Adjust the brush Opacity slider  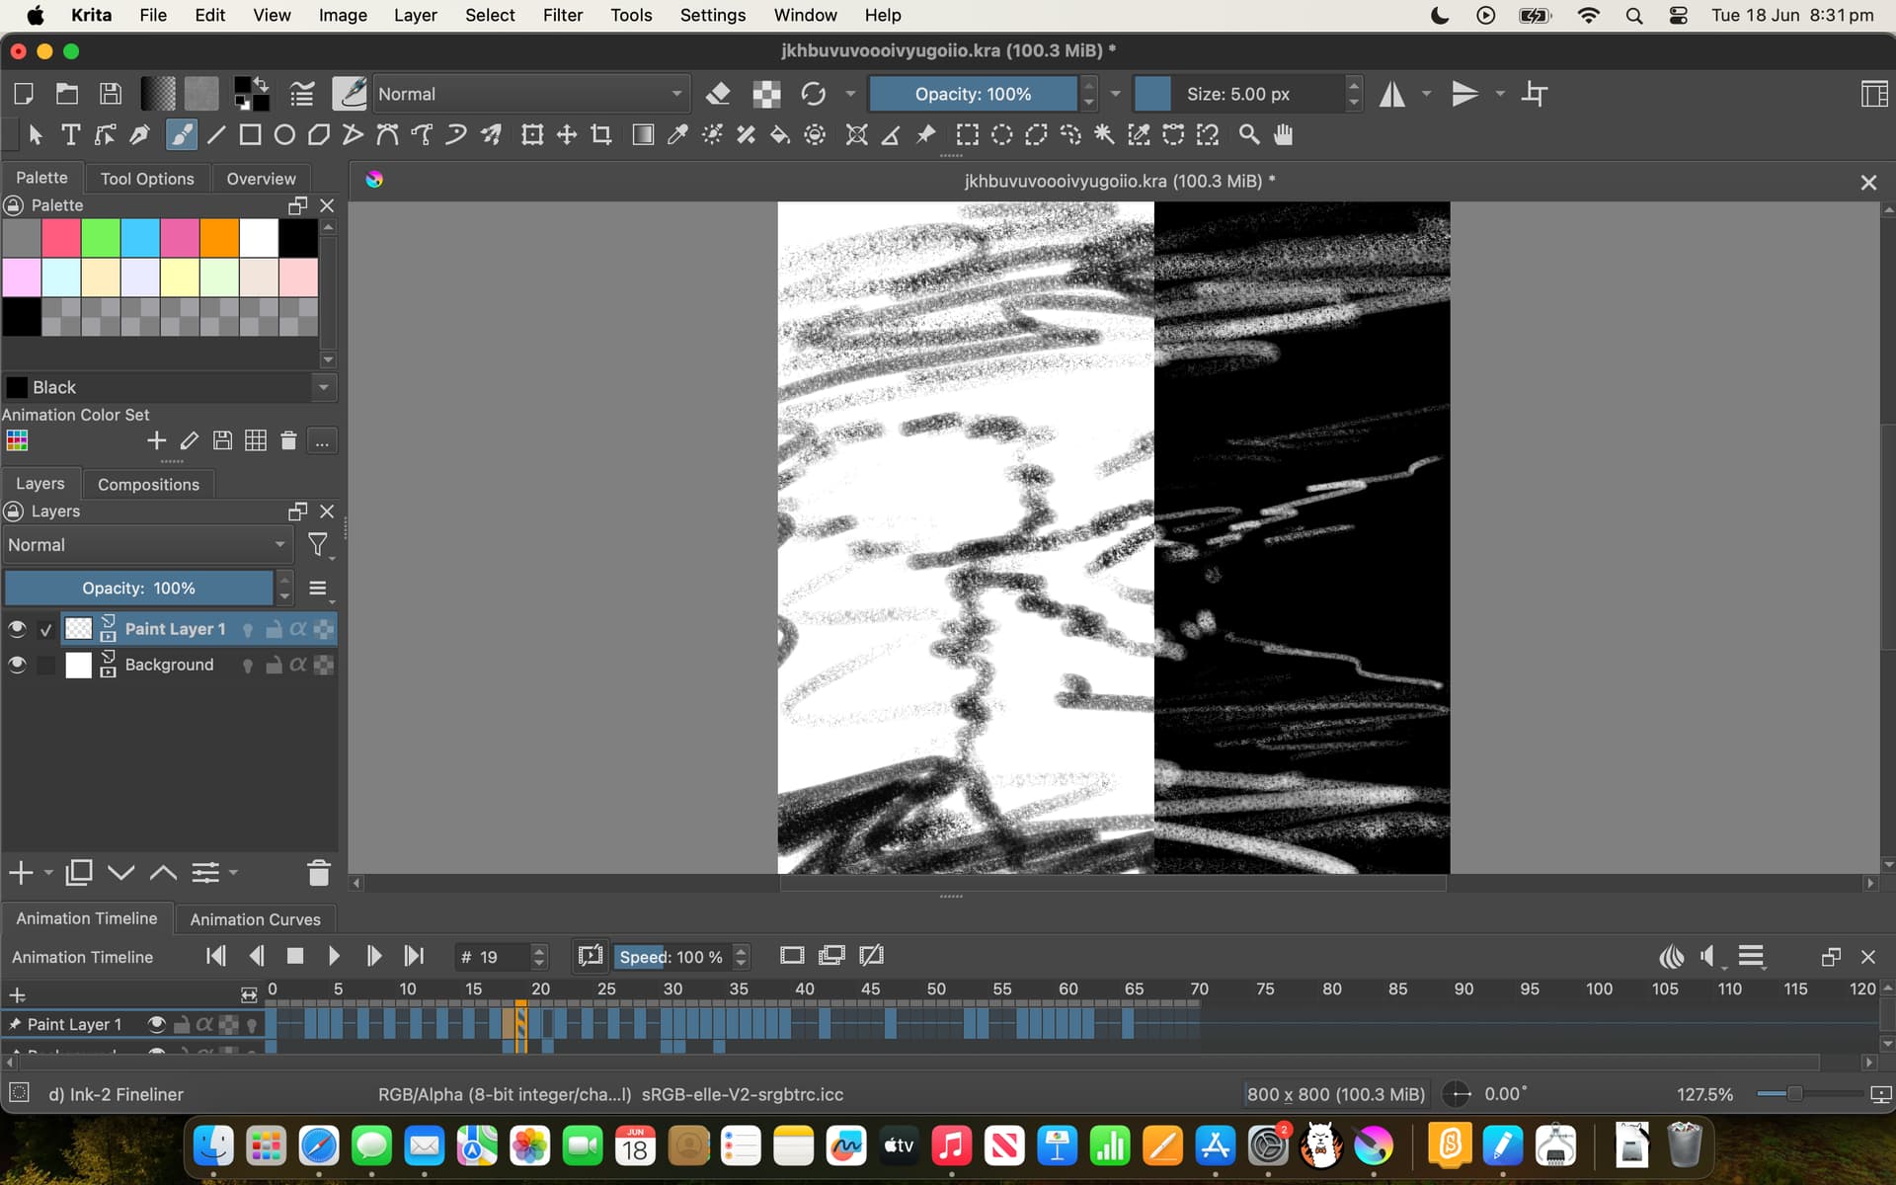[973, 94]
